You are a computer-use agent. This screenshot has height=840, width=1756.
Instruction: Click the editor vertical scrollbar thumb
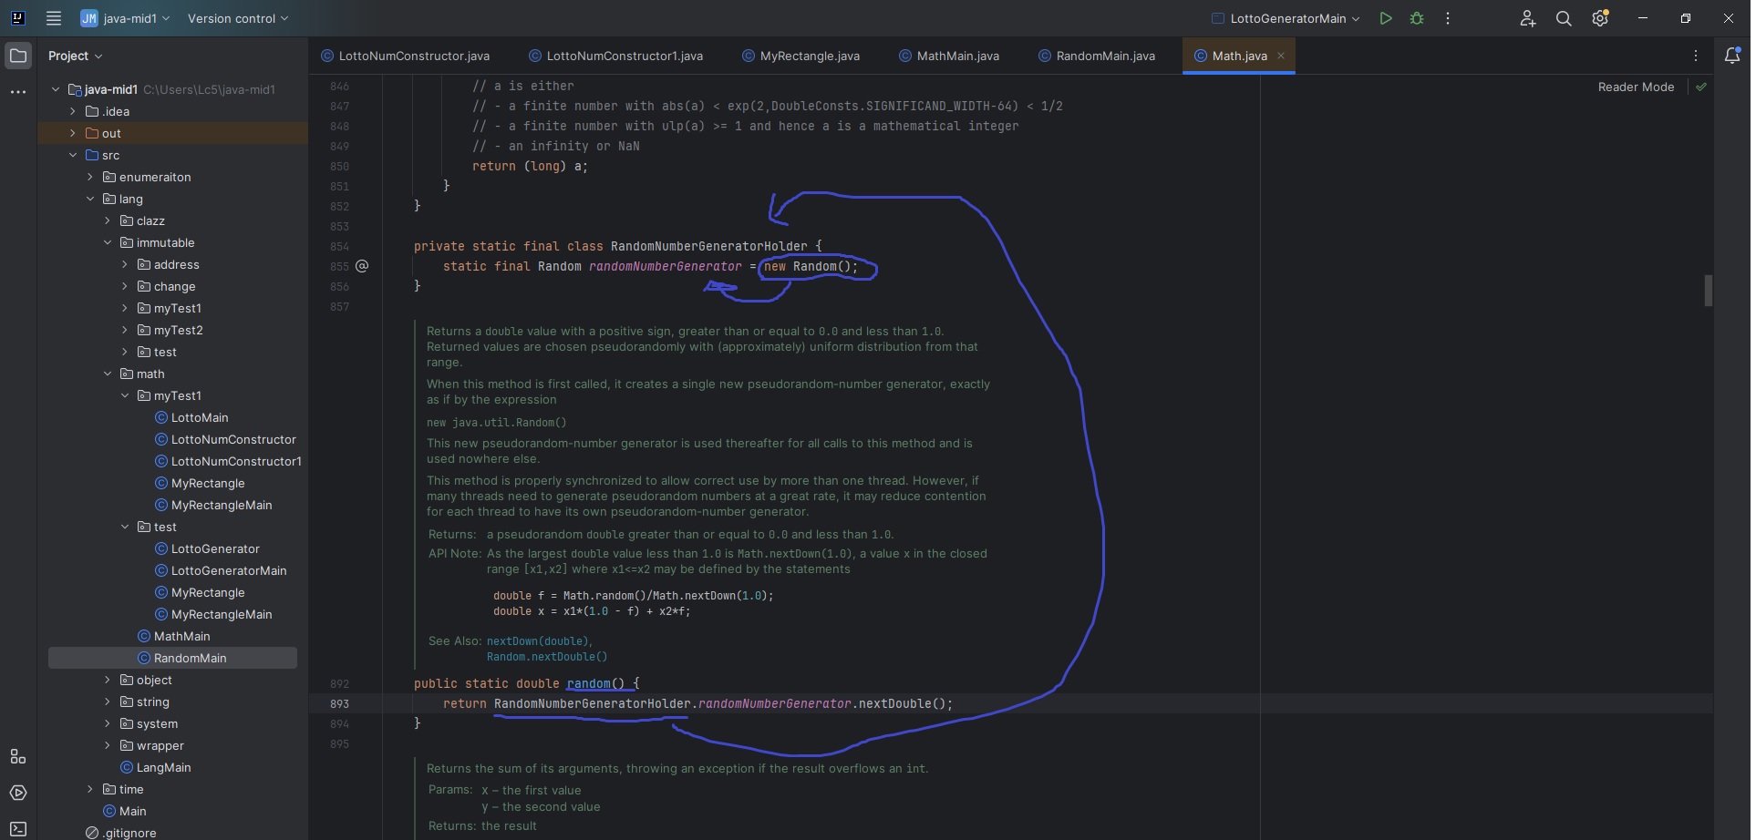(1709, 291)
